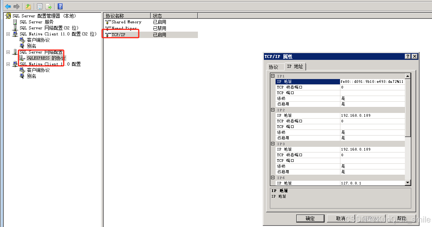The height and width of the screenshot is (227, 432).
Task: Collapse the IP4 group
Action: click(273, 177)
